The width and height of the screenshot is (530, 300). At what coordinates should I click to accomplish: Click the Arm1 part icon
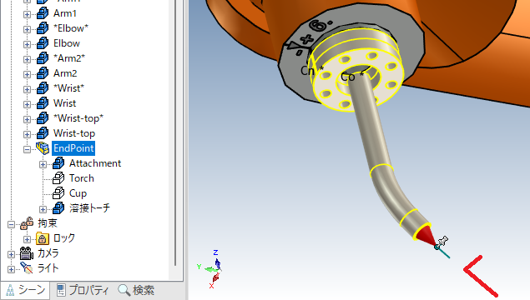(43, 13)
